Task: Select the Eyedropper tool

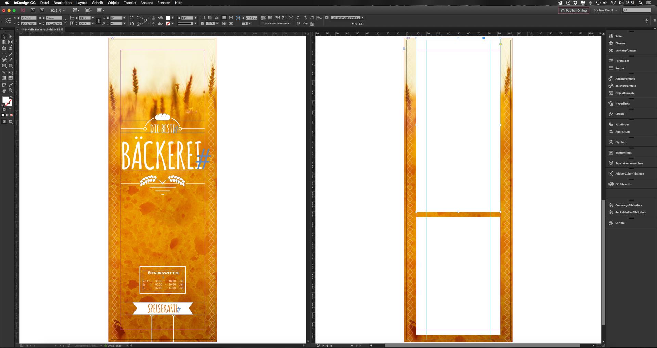Action: point(11,85)
